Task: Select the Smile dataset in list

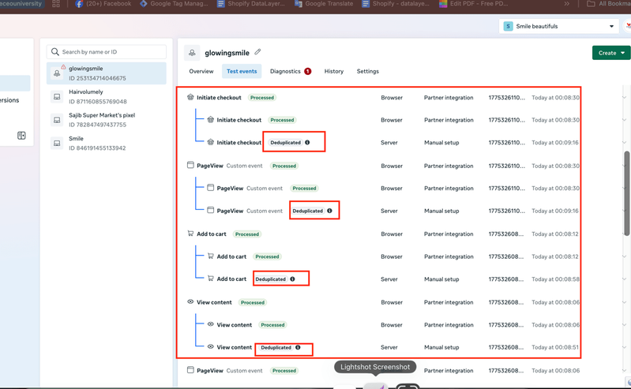Action: pos(107,143)
